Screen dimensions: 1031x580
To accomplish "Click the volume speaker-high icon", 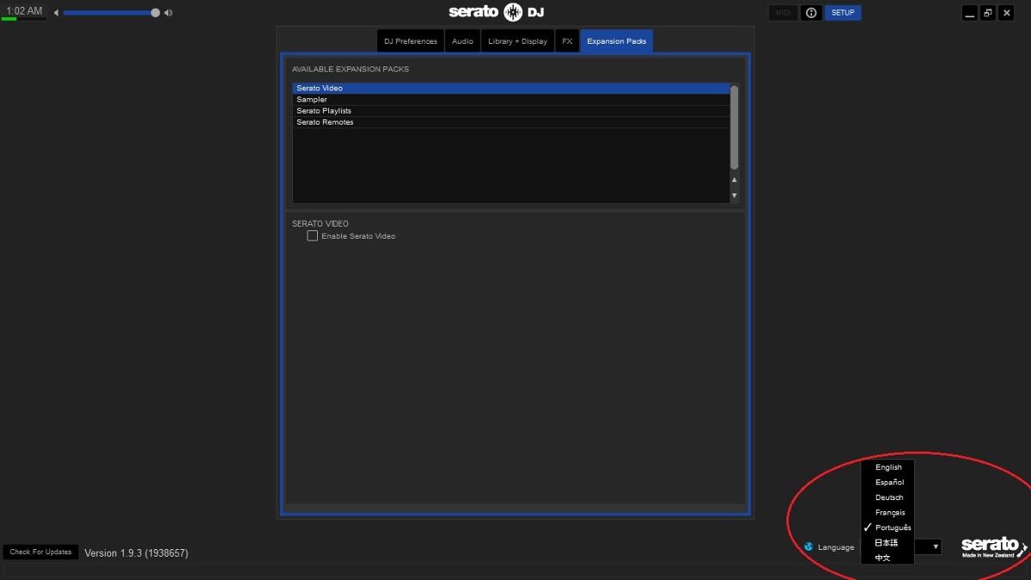I will coord(168,13).
